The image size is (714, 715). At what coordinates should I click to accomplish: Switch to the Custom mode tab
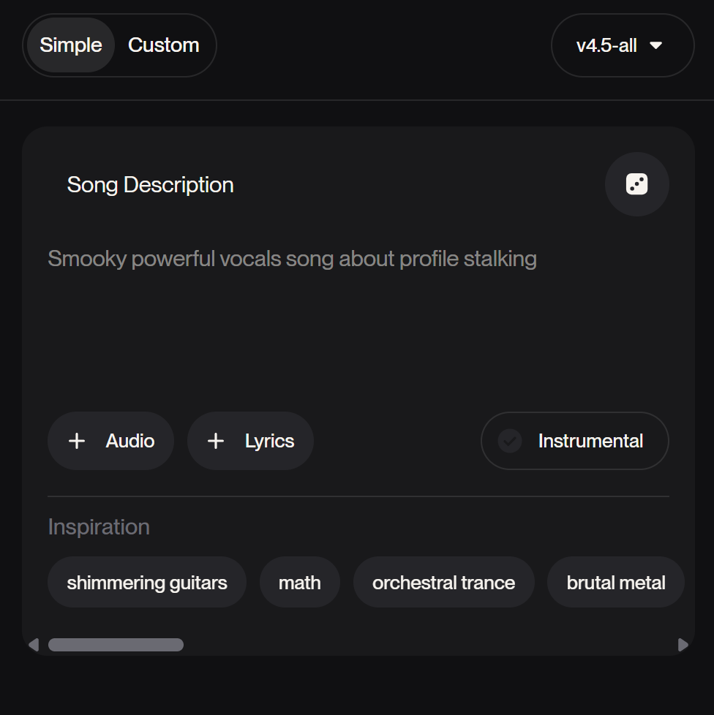[x=164, y=45]
